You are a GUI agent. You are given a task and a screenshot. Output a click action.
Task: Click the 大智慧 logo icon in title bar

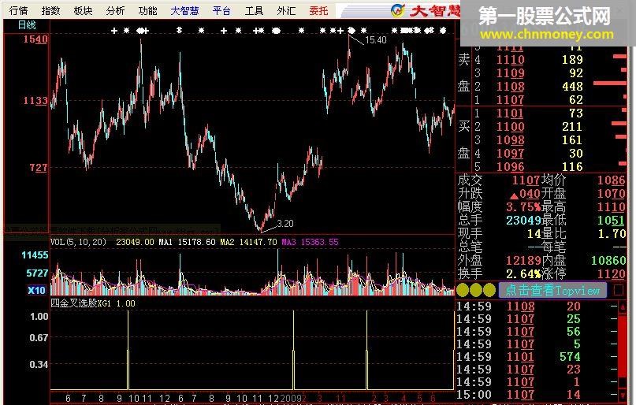(398, 10)
